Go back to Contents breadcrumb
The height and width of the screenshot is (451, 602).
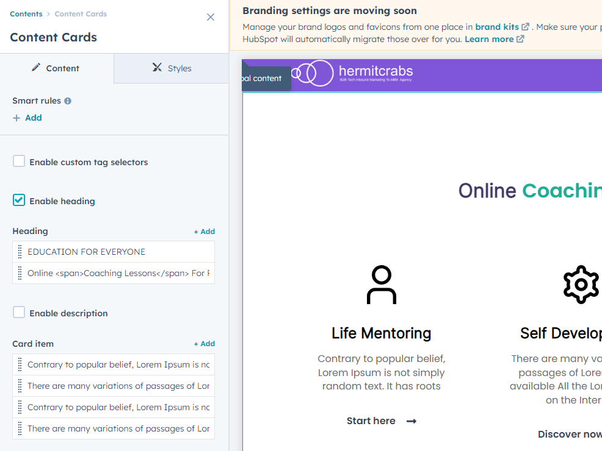point(26,14)
